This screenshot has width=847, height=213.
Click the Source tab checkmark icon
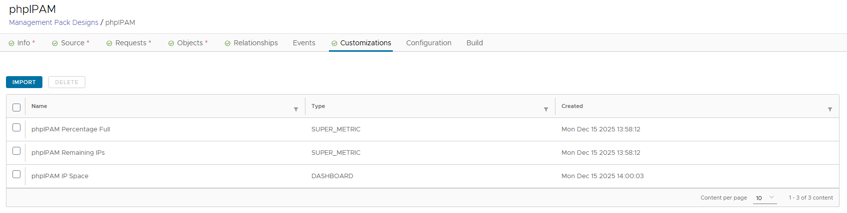pos(55,43)
